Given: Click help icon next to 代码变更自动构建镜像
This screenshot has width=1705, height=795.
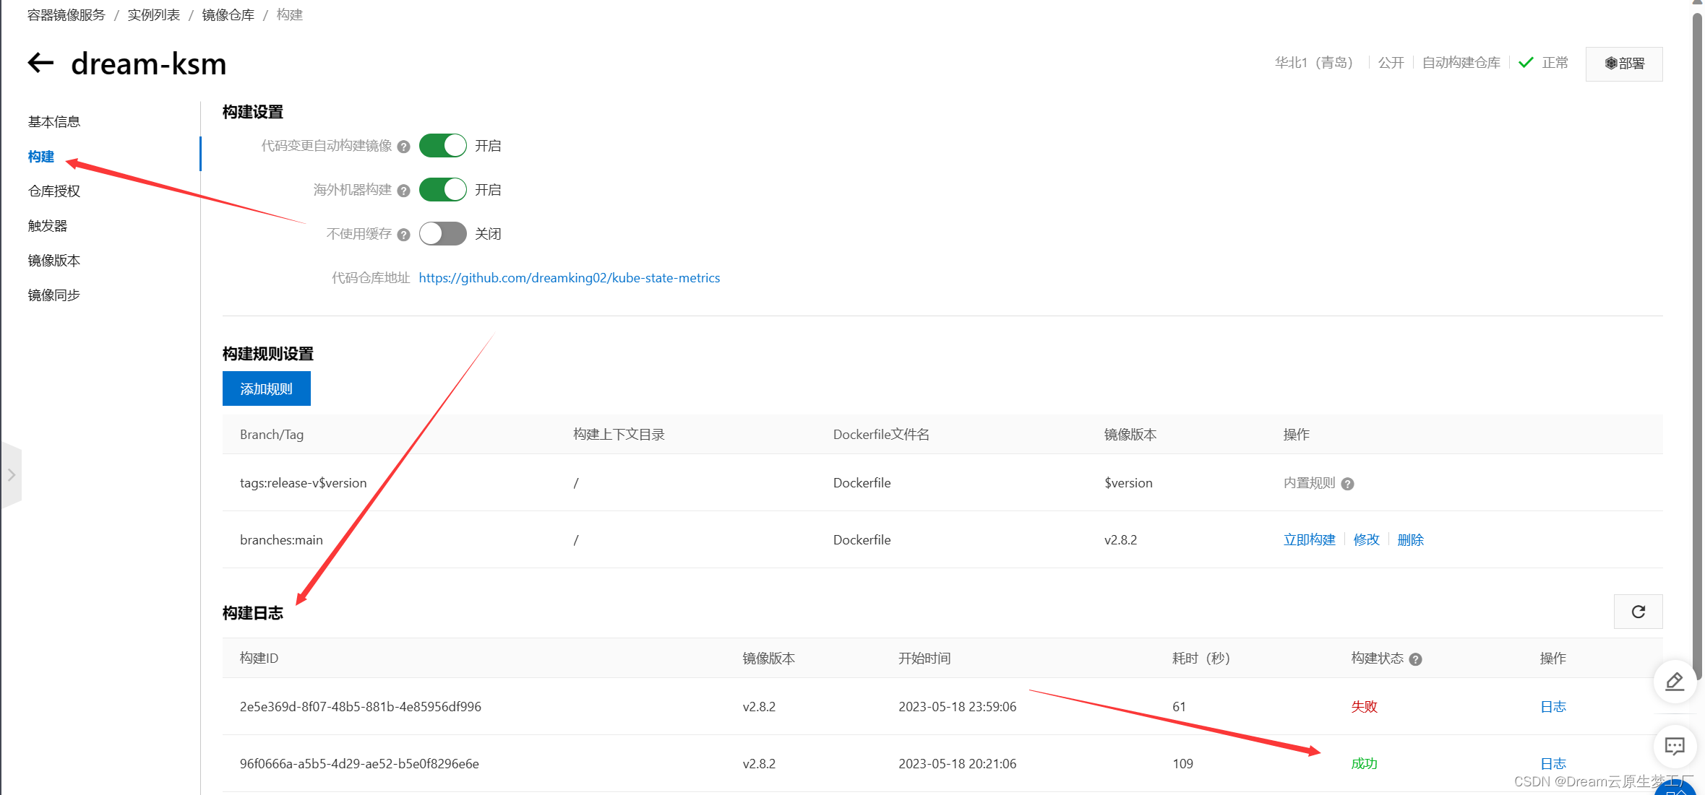Looking at the screenshot, I should point(404,147).
